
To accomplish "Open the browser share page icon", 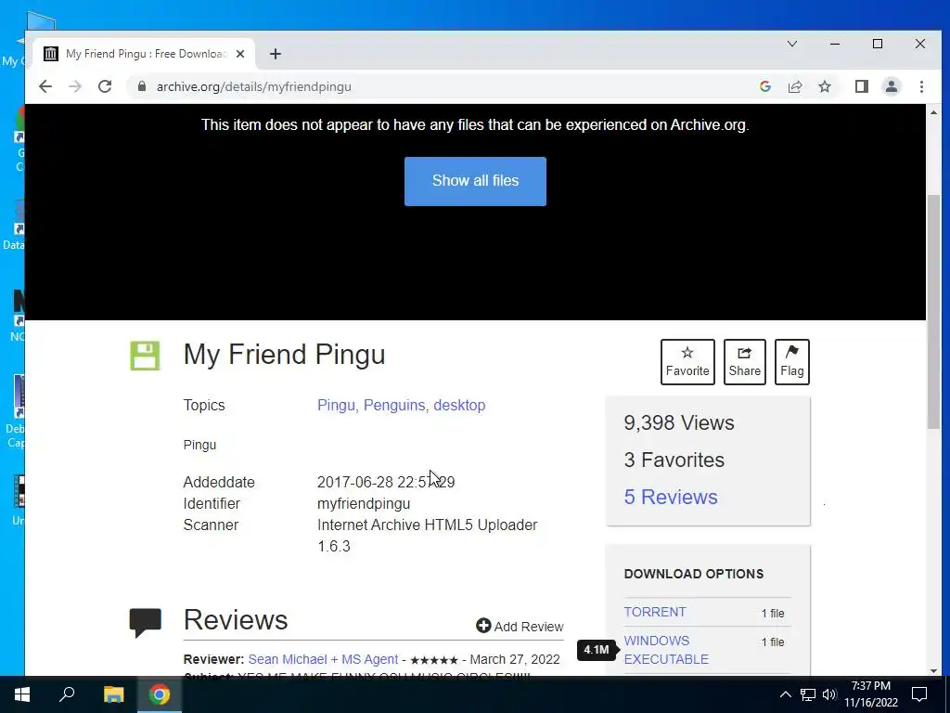I will [x=795, y=86].
